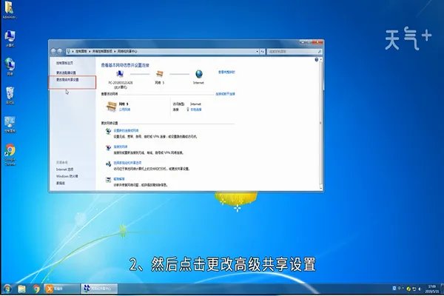Image resolution: width=444 pixels, height=296 pixels.
Task: Click the 选择家庭组和共享选项 link
Action: click(x=127, y=163)
